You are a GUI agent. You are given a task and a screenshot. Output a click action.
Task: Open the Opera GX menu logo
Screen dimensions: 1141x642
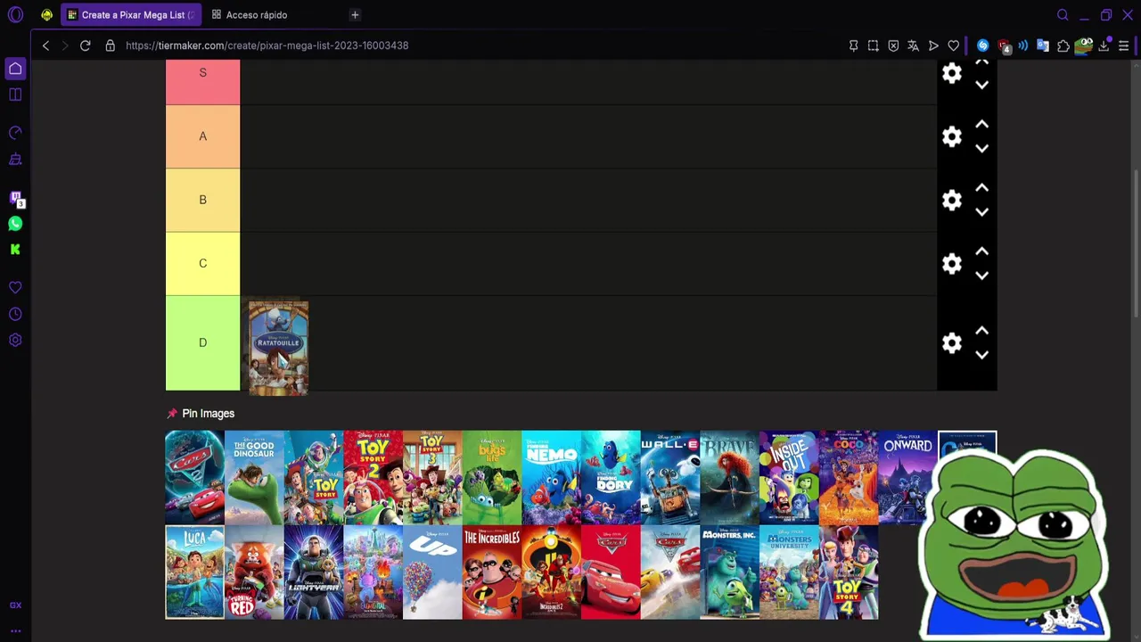pyautogui.click(x=15, y=15)
